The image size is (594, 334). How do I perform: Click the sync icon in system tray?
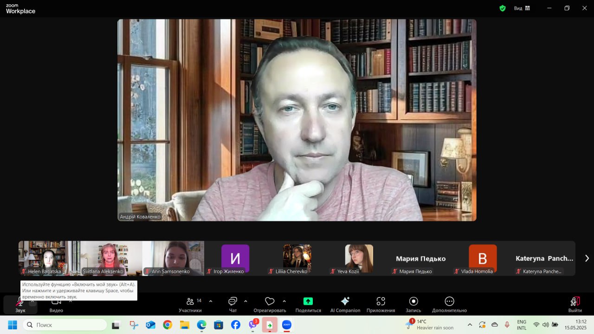482,325
